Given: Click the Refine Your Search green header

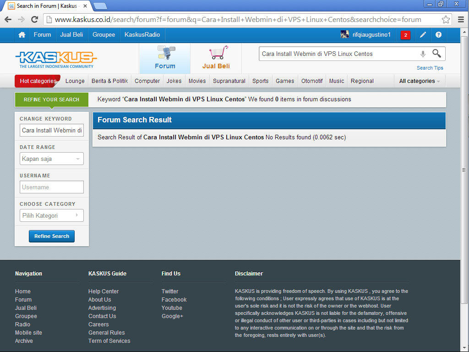Looking at the screenshot, I should click(51, 99).
